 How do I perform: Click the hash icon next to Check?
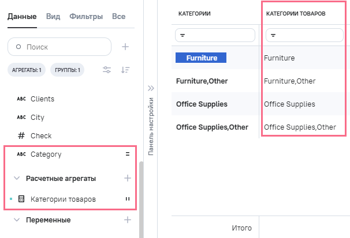pyautogui.click(x=21, y=135)
